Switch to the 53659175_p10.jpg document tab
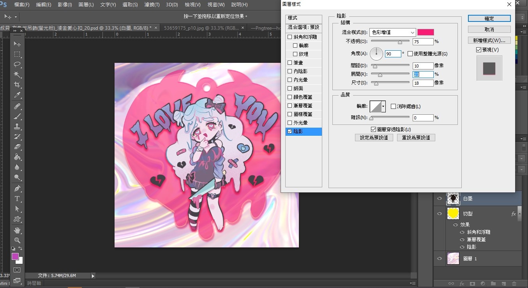 coord(201,28)
